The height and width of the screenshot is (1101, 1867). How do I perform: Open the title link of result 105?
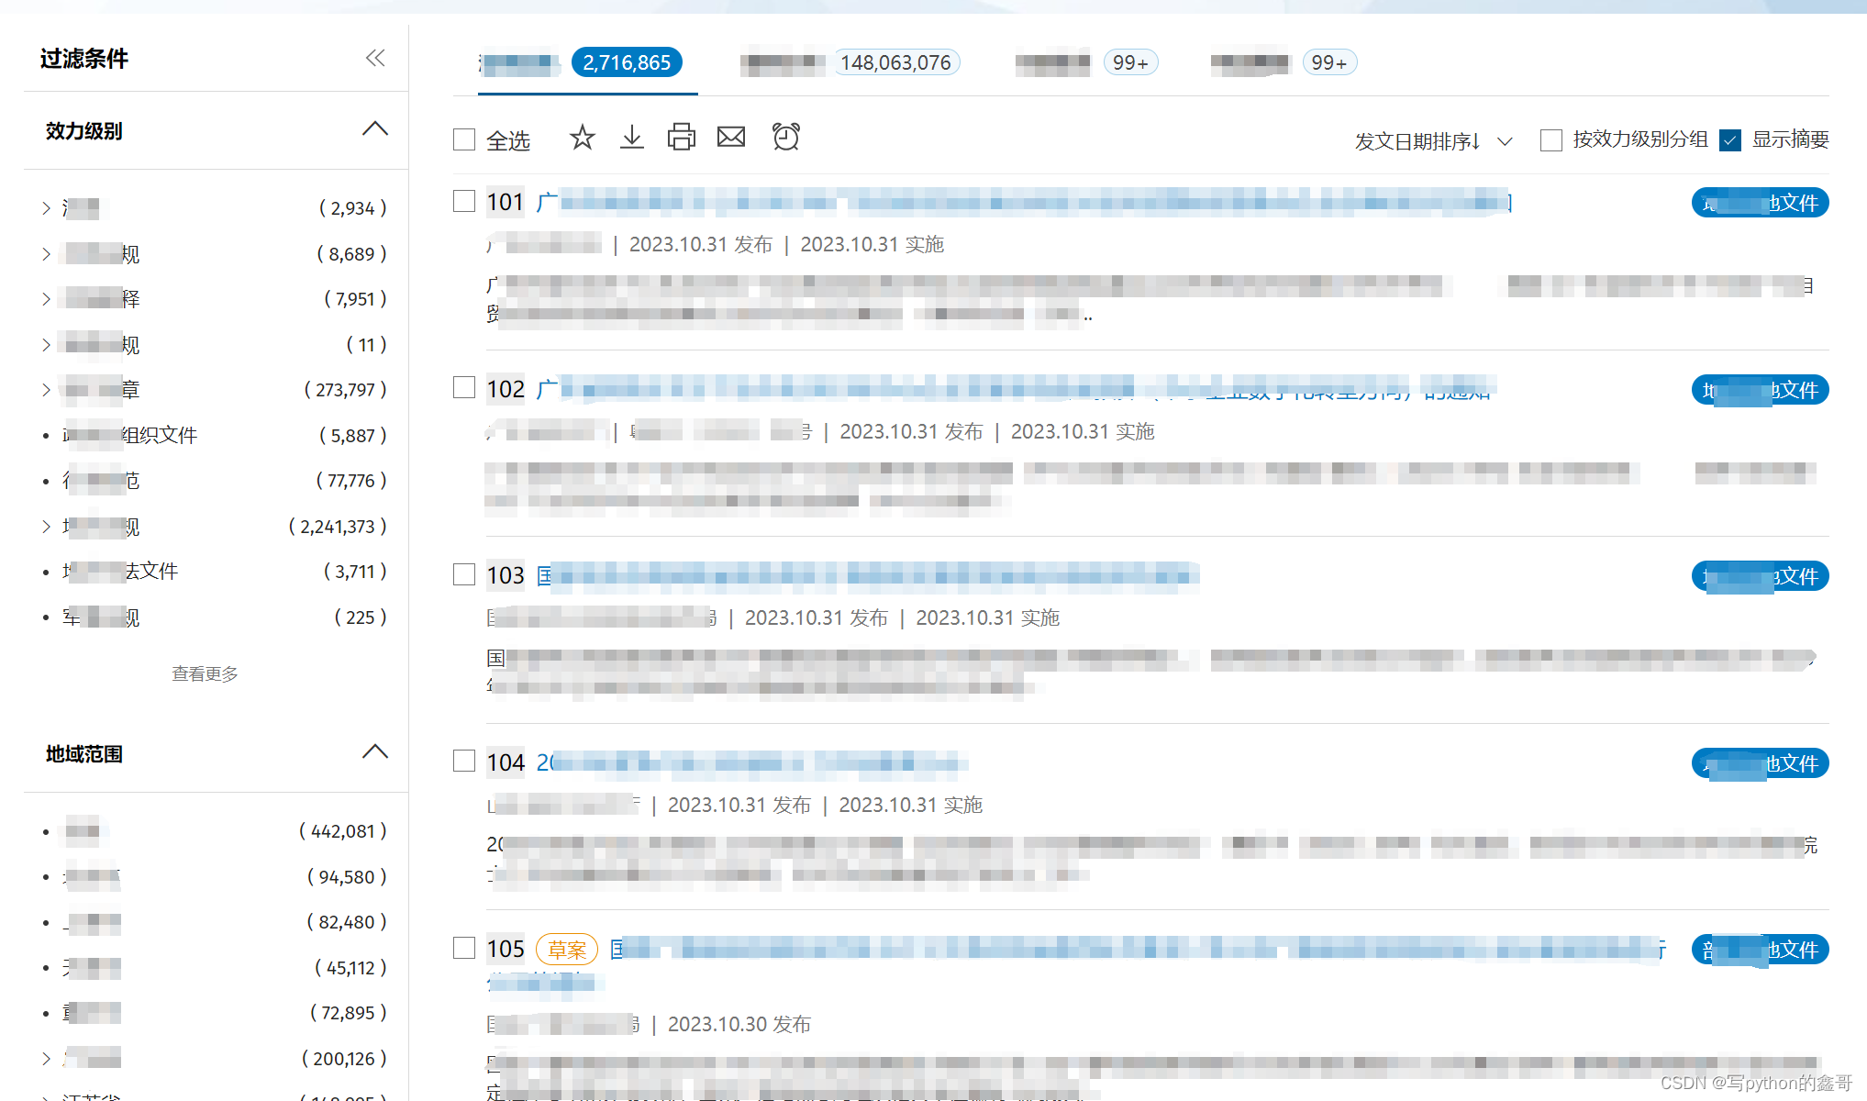[1139, 950]
